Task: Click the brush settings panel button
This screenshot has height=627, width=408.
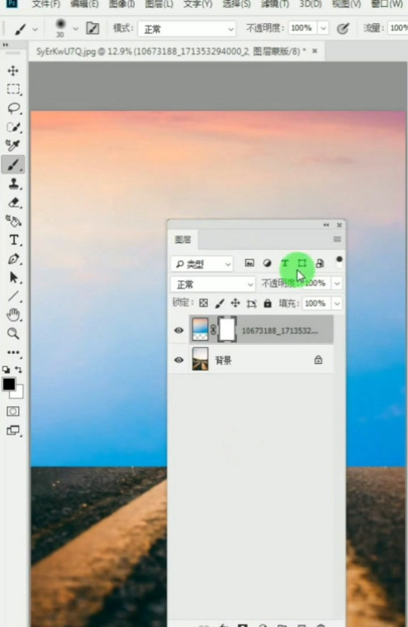Action: pos(93,28)
